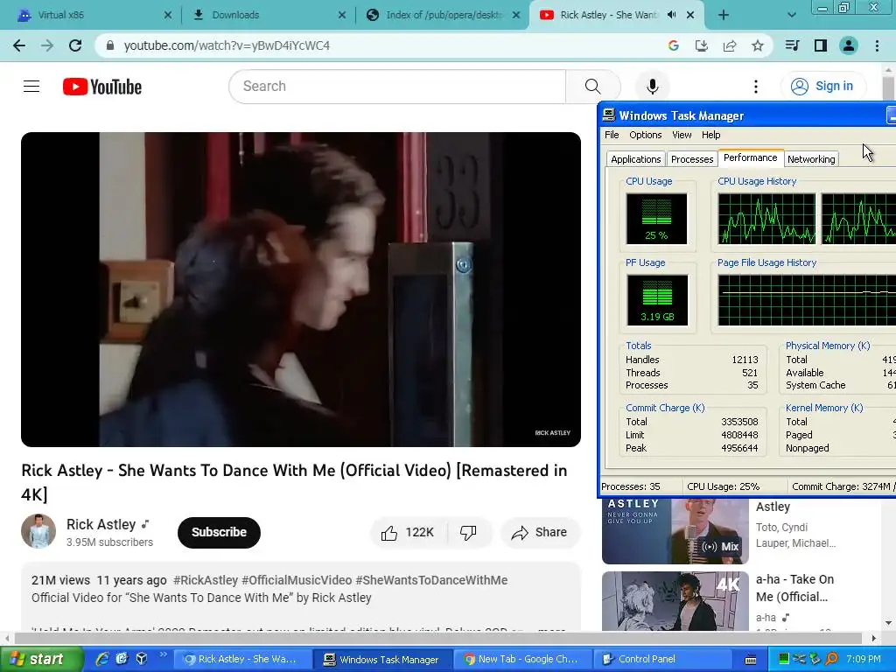
Task: Search with your voice microphone
Action: coord(653,87)
